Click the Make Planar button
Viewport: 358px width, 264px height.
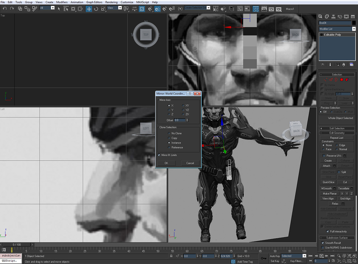[330, 193]
